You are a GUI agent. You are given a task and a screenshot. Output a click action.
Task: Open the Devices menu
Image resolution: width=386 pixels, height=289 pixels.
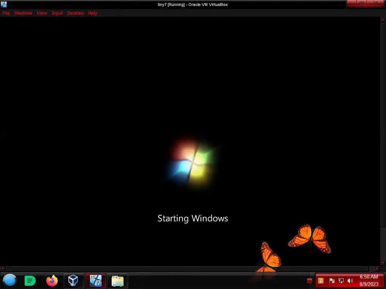tap(75, 13)
